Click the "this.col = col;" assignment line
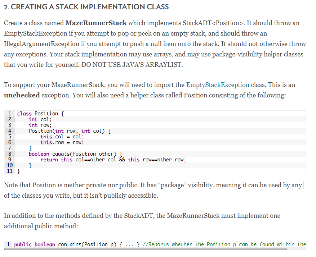 pos(62,137)
